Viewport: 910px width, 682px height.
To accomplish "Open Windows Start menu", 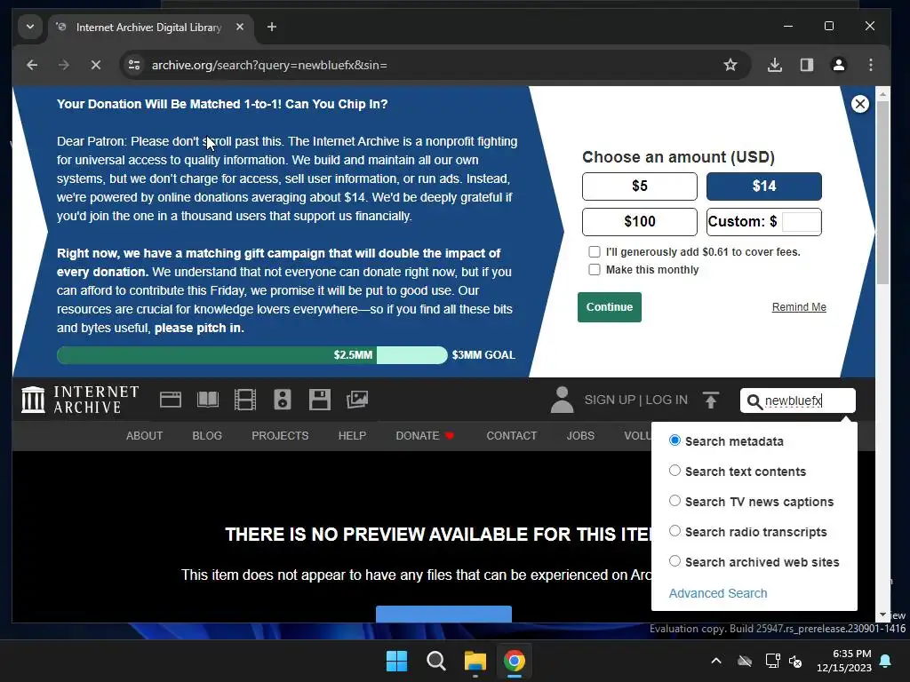I will 397,661.
